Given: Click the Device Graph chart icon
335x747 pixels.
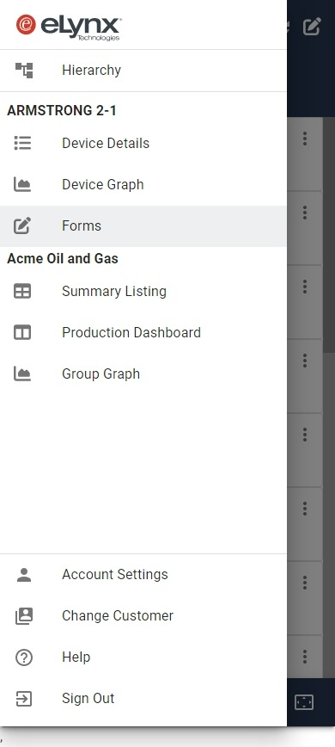Looking at the screenshot, I should point(22,184).
